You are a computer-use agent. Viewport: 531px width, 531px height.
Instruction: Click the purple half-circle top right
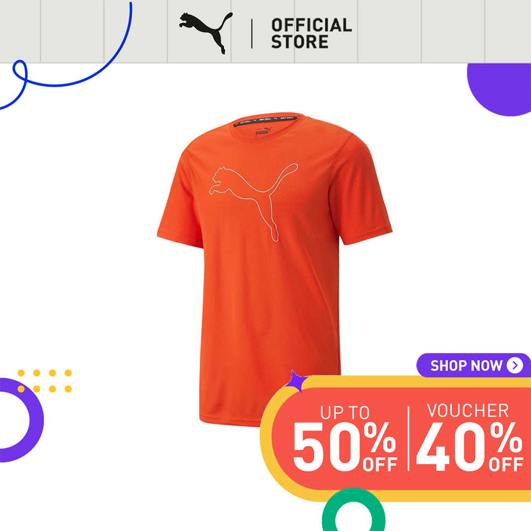(x=499, y=90)
